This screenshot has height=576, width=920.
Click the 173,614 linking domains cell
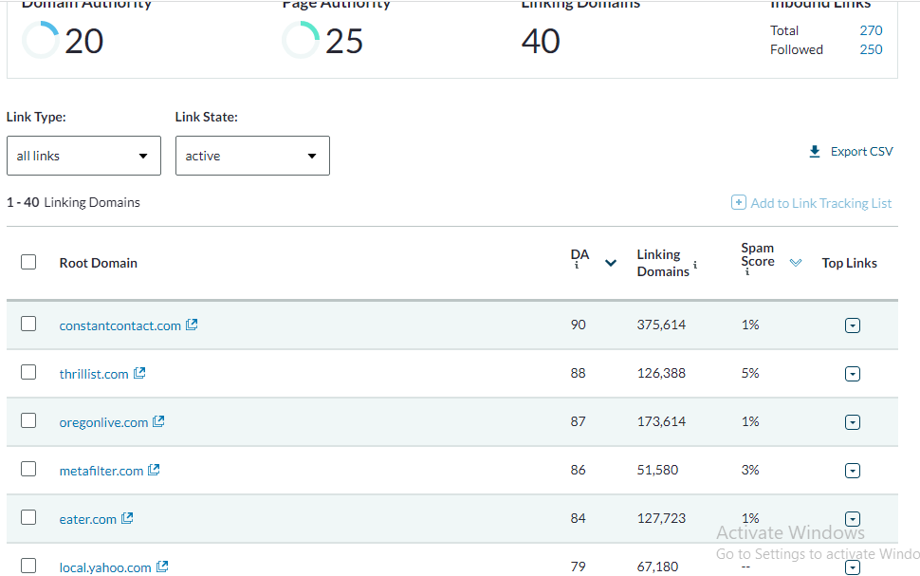661,421
